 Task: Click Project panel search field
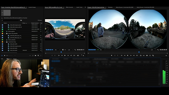10,20
